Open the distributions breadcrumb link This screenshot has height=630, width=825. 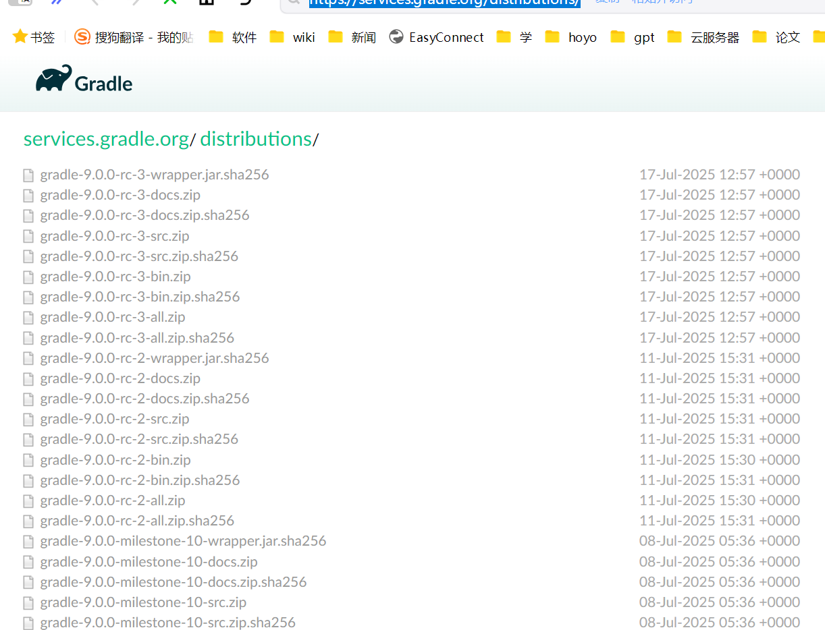[x=256, y=139]
